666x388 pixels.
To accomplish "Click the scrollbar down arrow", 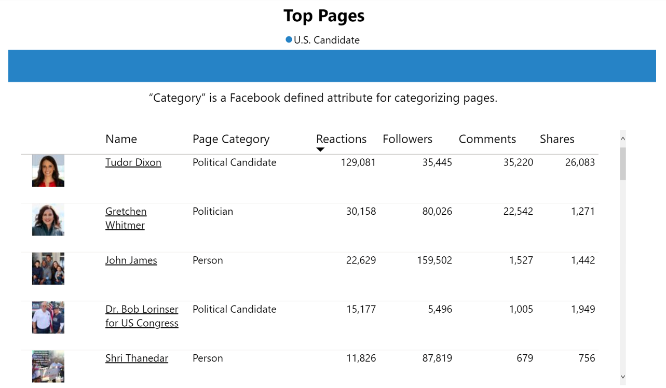I will click(x=623, y=377).
